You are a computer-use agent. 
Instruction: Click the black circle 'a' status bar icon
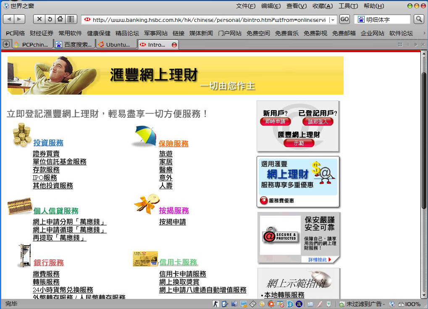(x=299, y=304)
